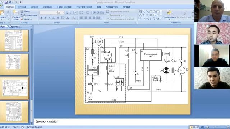Select the triangle shape in gallery
The image size is (230, 129).
pos(140,15)
